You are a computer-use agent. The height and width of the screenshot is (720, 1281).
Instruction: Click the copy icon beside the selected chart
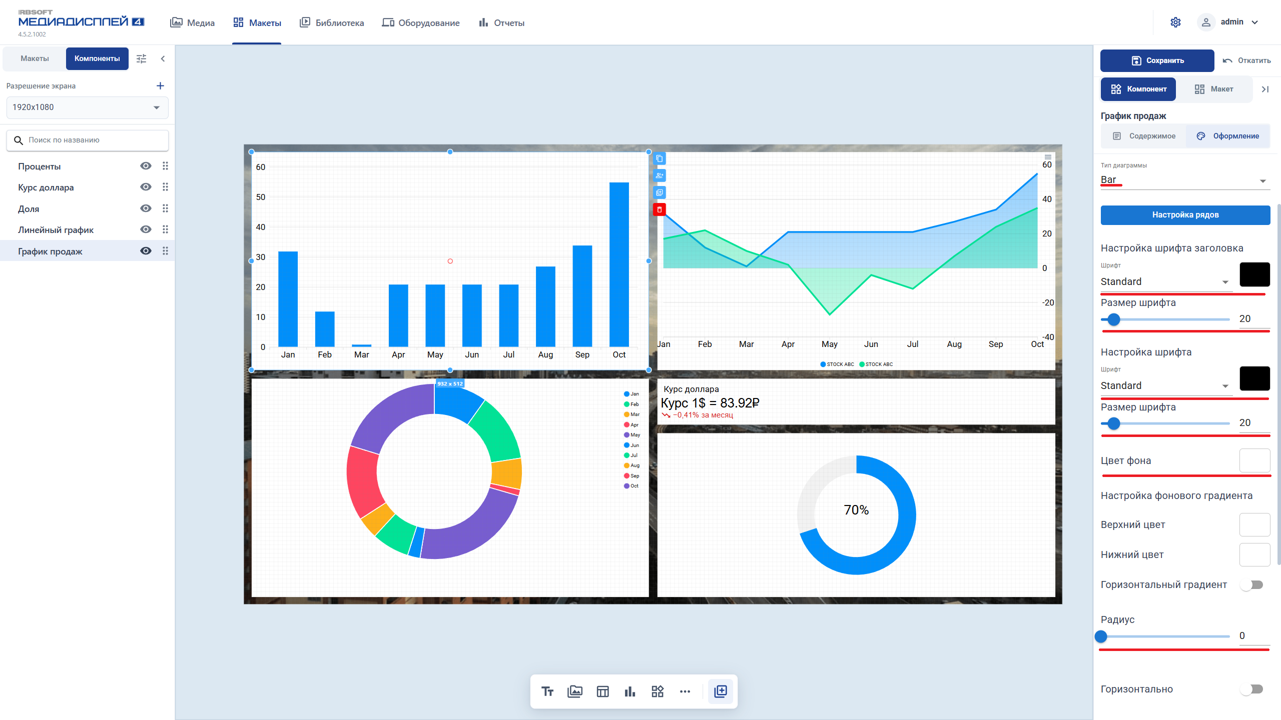tap(660, 158)
